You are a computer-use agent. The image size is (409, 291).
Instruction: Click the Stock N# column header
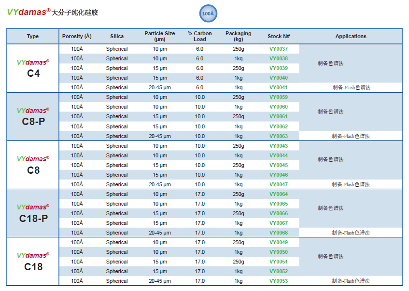coord(278,36)
